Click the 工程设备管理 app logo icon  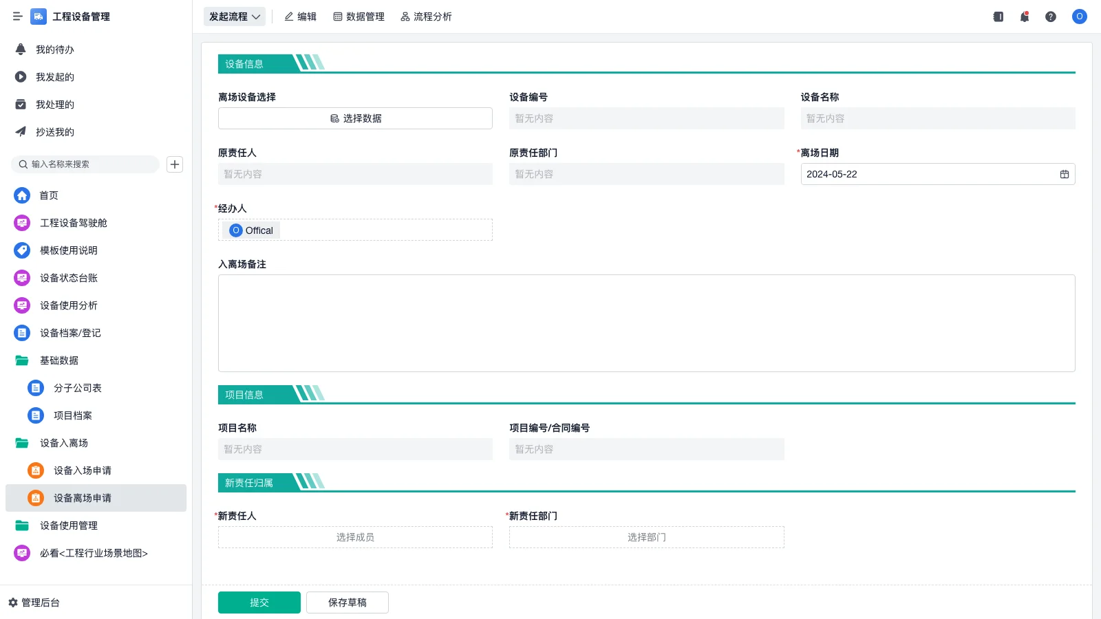click(39, 17)
